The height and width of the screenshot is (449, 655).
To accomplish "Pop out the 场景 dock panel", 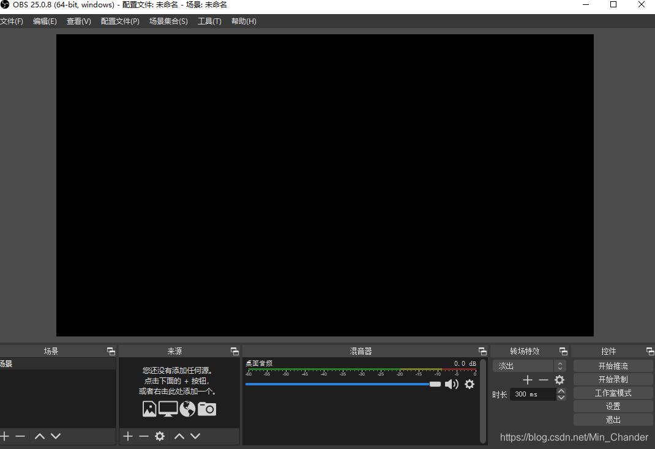I will 111,351.
